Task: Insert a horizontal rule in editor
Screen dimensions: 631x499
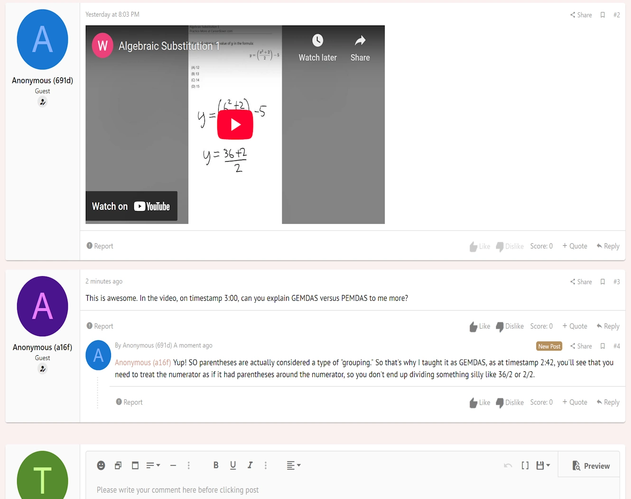Action: pos(173,465)
